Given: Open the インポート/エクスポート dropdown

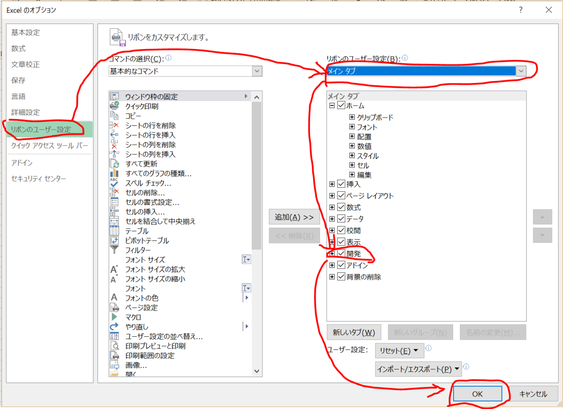Looking at the screenshot, I should pyautogui.click(x=418, y=369).
